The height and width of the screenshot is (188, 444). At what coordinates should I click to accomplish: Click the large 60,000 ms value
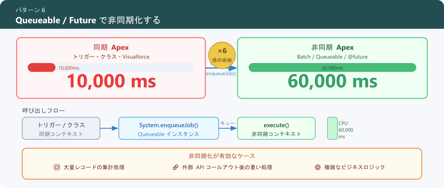click(332, 81)
